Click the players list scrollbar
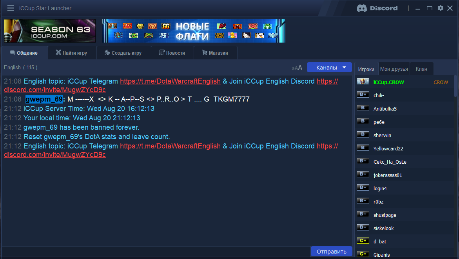The width and height of the screenshot is (459, 259). coord(455,86)
